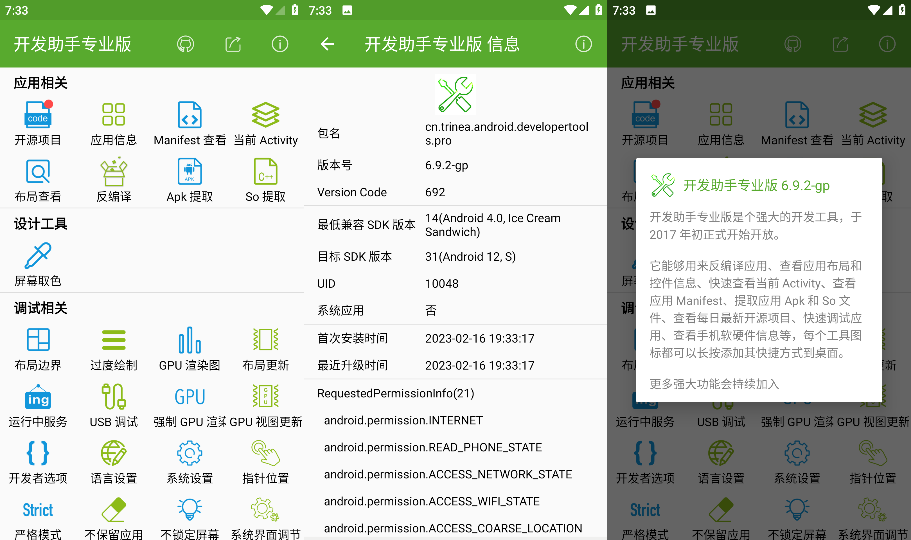Open 系统设置 in left screen

click(190, 462)
